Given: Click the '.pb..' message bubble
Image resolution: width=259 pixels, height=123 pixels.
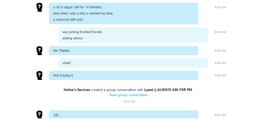Looking at the screenshot, I should (124, 114).
